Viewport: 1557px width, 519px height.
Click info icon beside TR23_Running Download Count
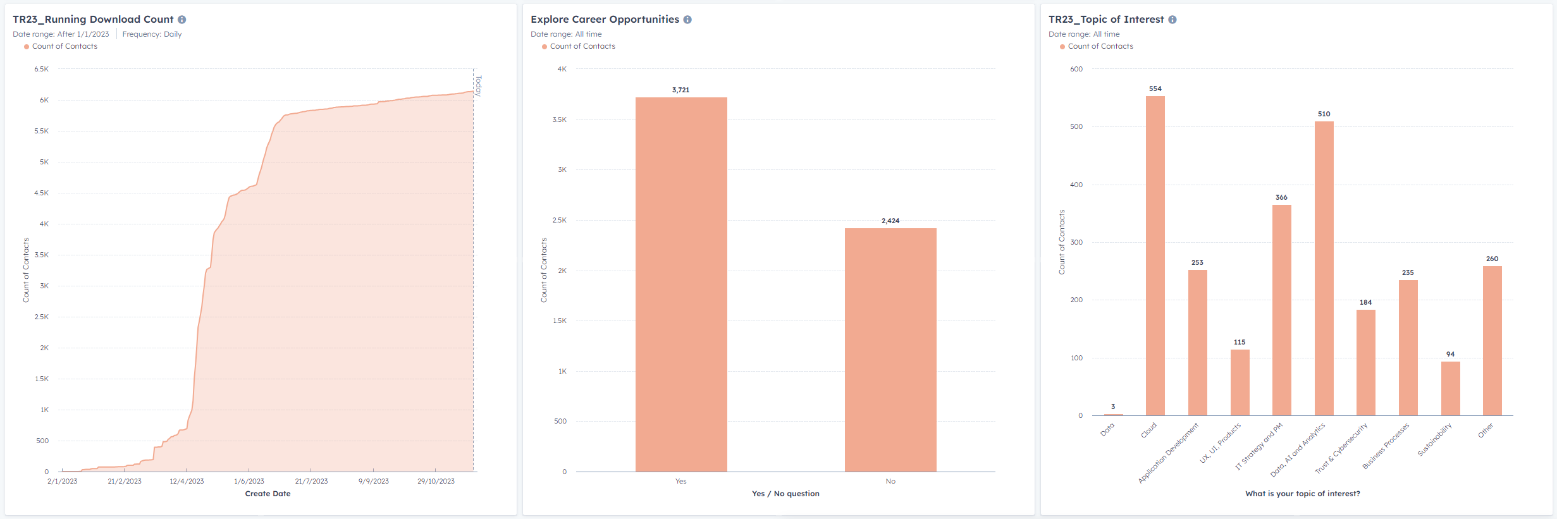[x=182, y=20]
